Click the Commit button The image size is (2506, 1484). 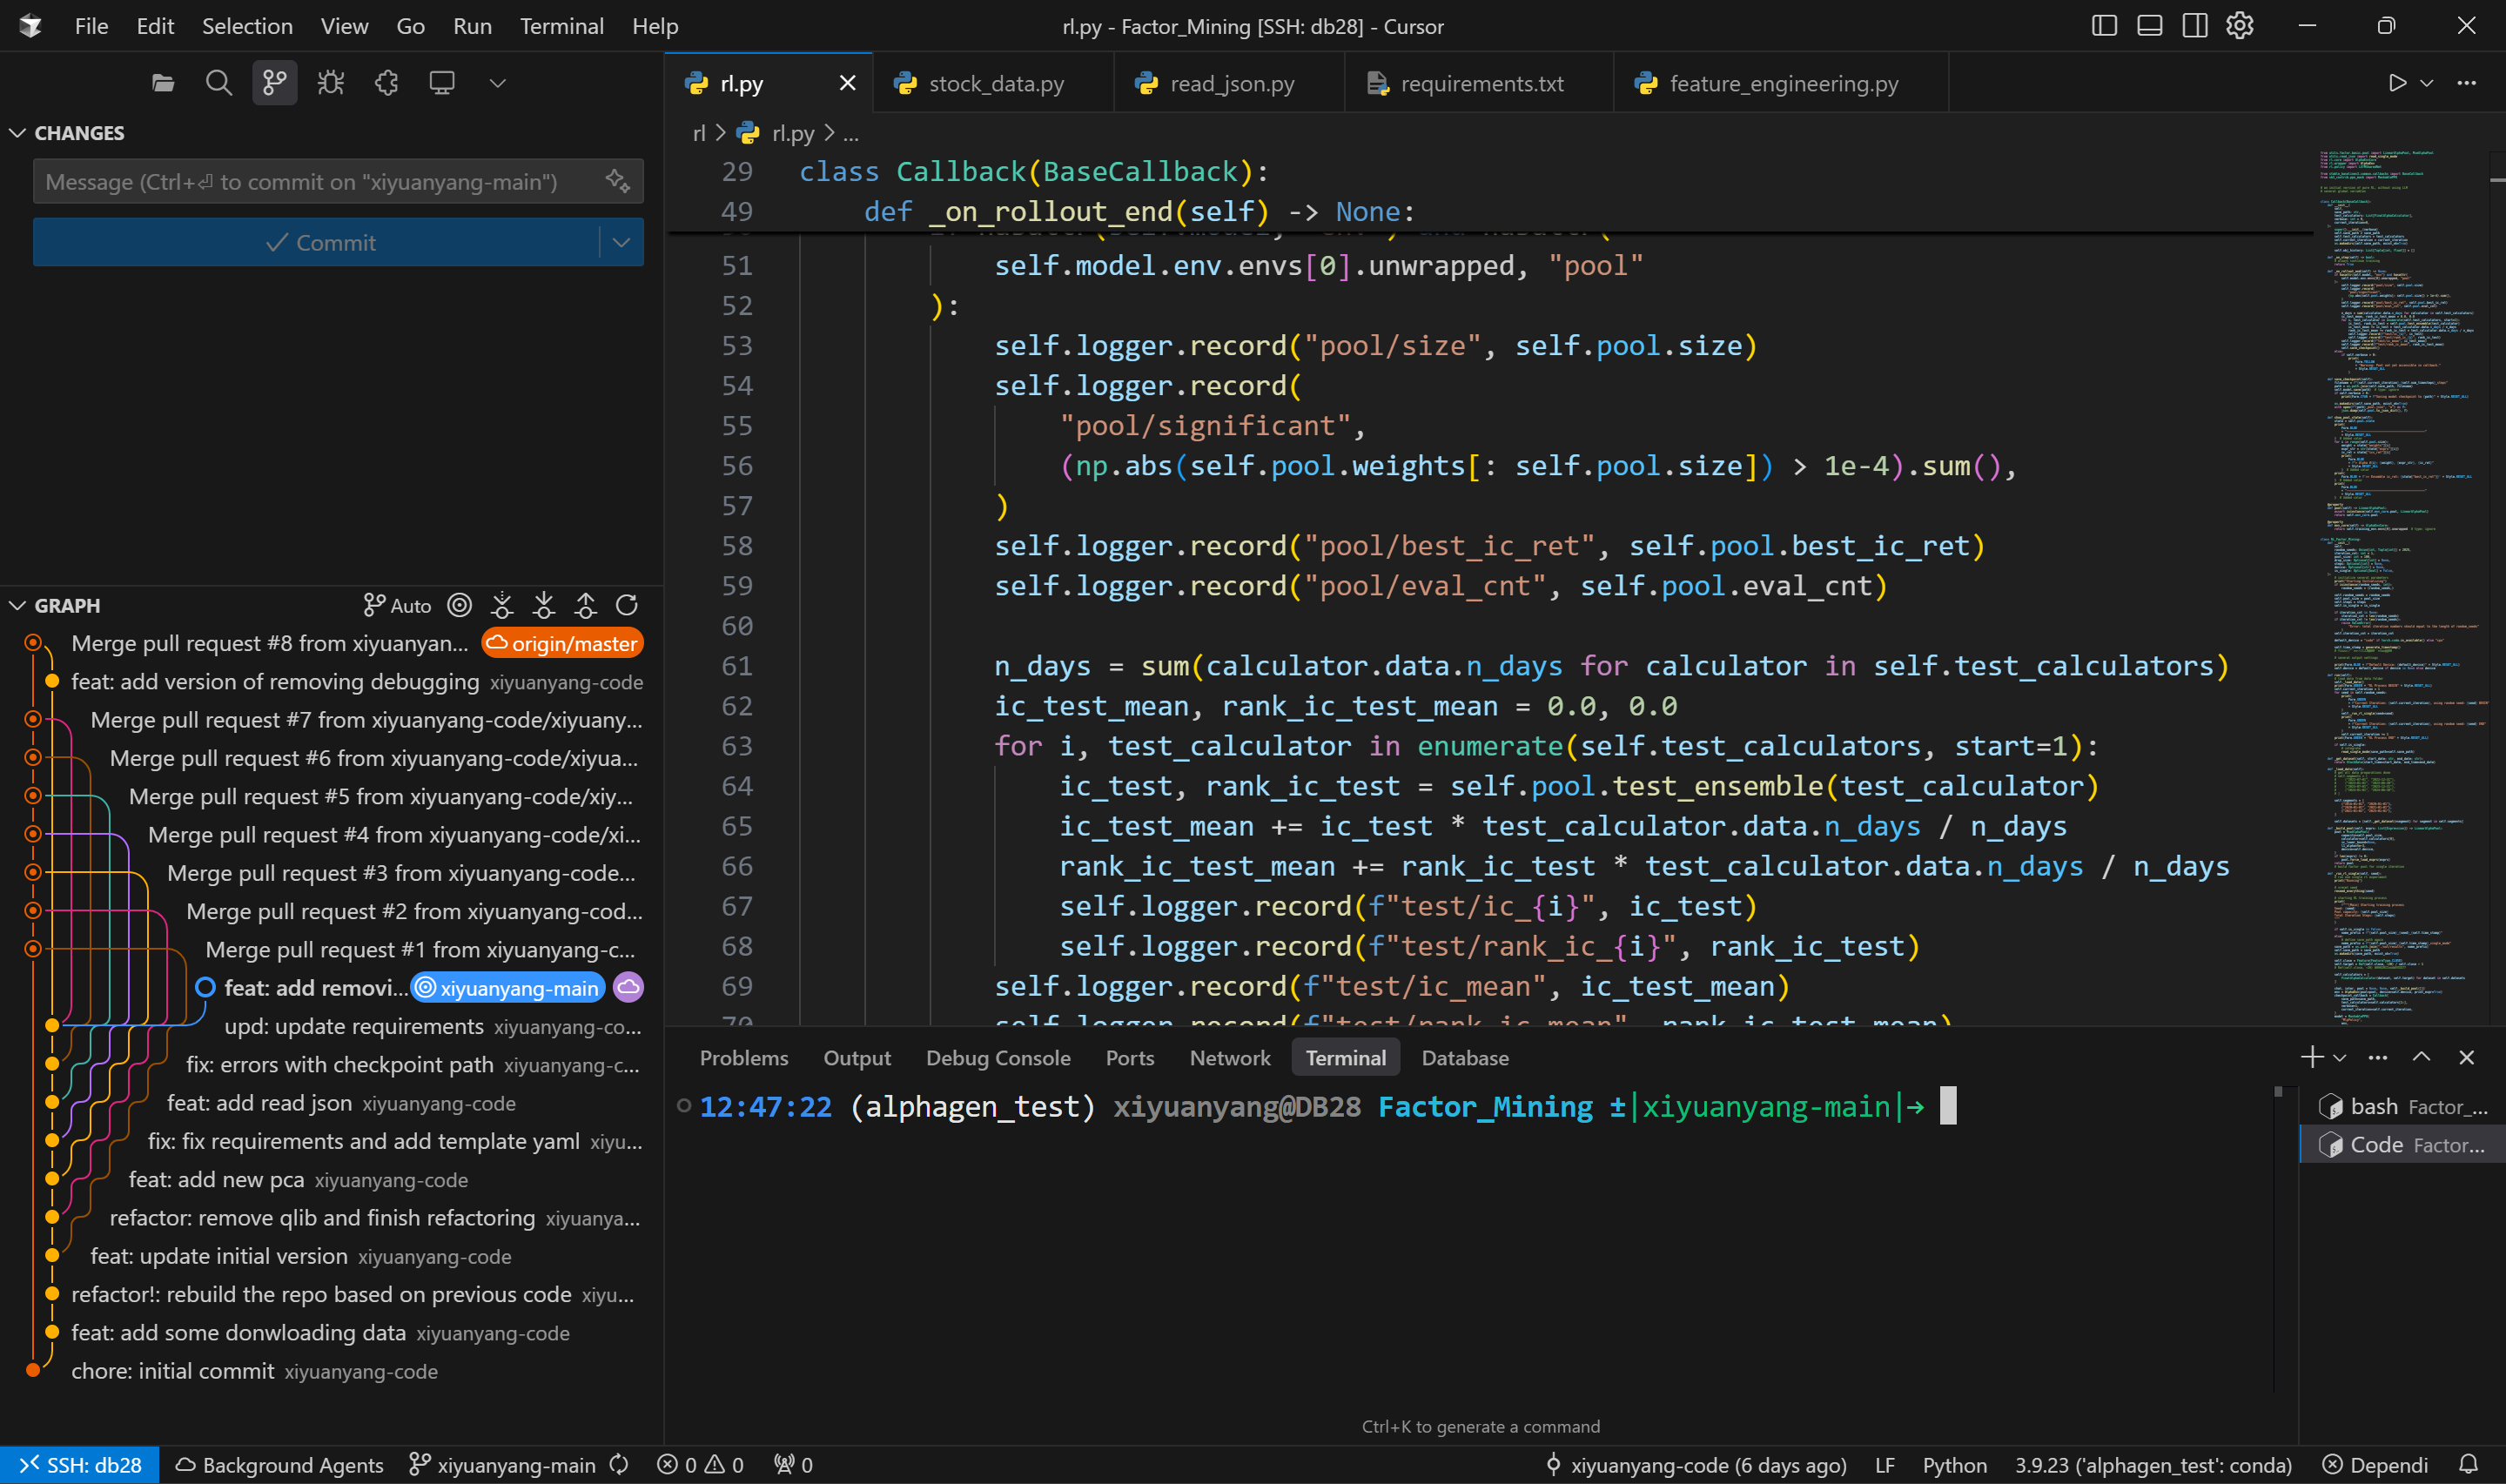click(x=316, y=242)
